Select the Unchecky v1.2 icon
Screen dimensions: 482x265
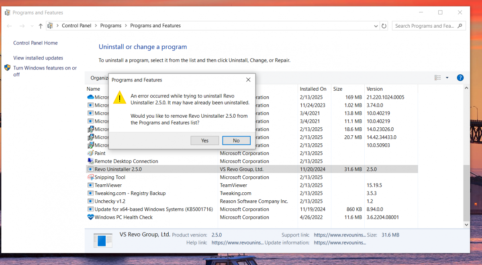[90, 201]
